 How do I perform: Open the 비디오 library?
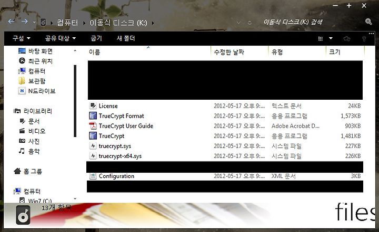point(37,131)
